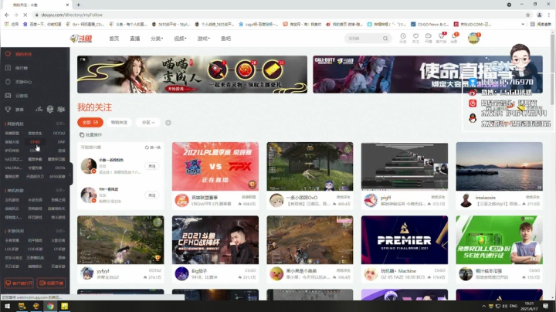
Task: Open the 分区 filter dropdown
Action: pyautogui.click(x=147, y=122)
